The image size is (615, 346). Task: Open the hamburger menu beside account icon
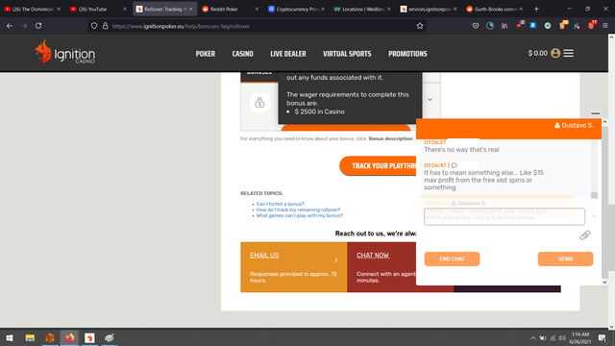[568, 53]
